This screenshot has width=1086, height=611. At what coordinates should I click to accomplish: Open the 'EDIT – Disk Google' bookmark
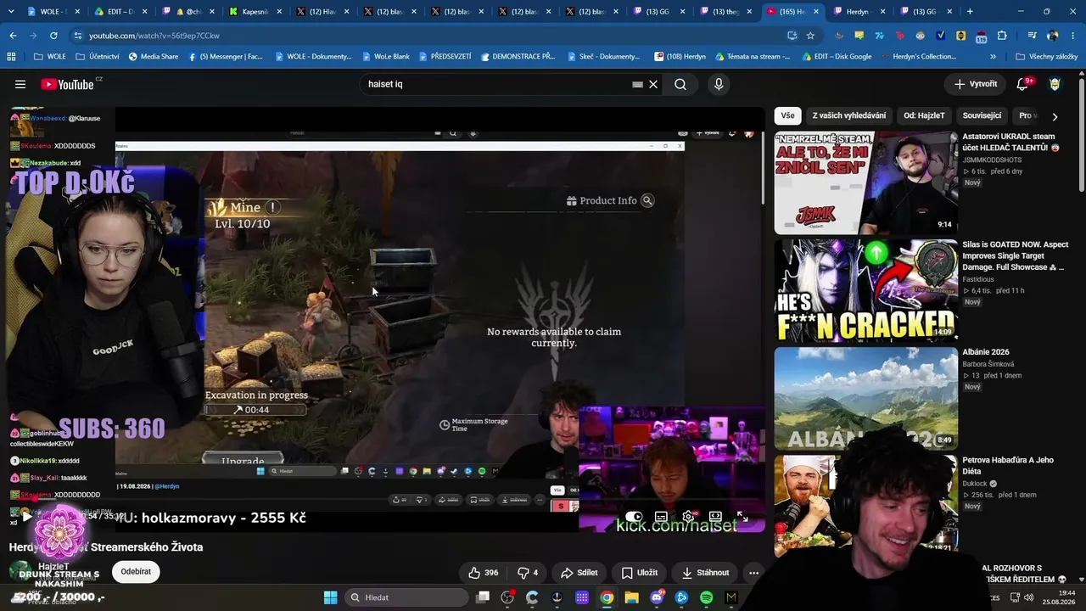click(837, 57)
